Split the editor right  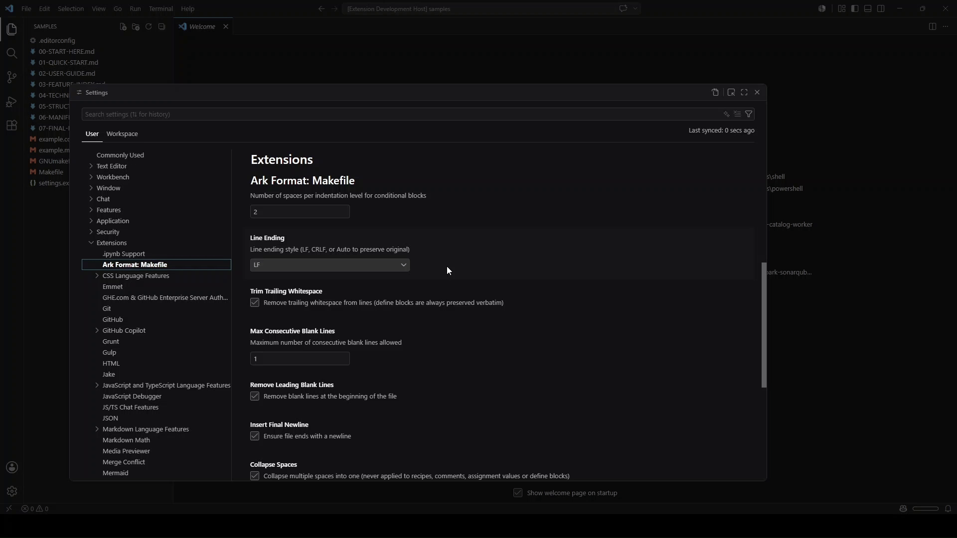tap(933, 27)
